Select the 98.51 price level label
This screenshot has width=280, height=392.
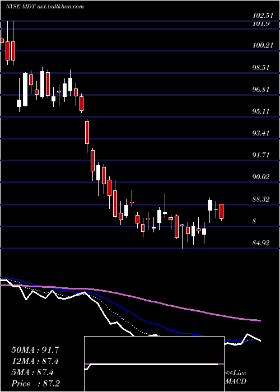point(262,68)
